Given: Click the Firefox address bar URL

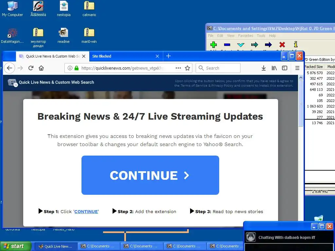Looking at the screenshot, I should click(x=122, y=68).
